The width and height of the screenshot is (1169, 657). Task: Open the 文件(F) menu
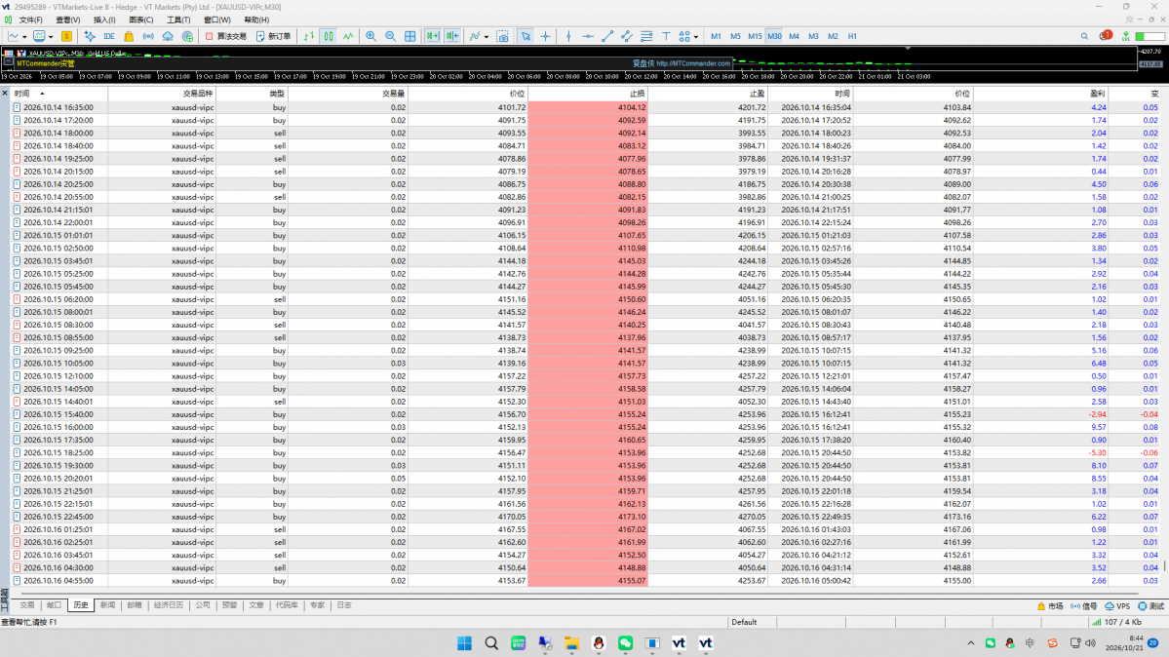(30, 20)
